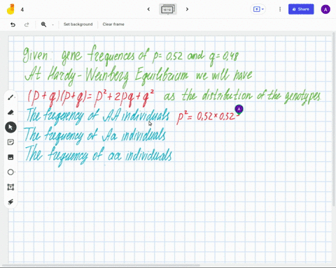Select the Eraser tool
Viewport: 336px width, 268px height.
10,112
